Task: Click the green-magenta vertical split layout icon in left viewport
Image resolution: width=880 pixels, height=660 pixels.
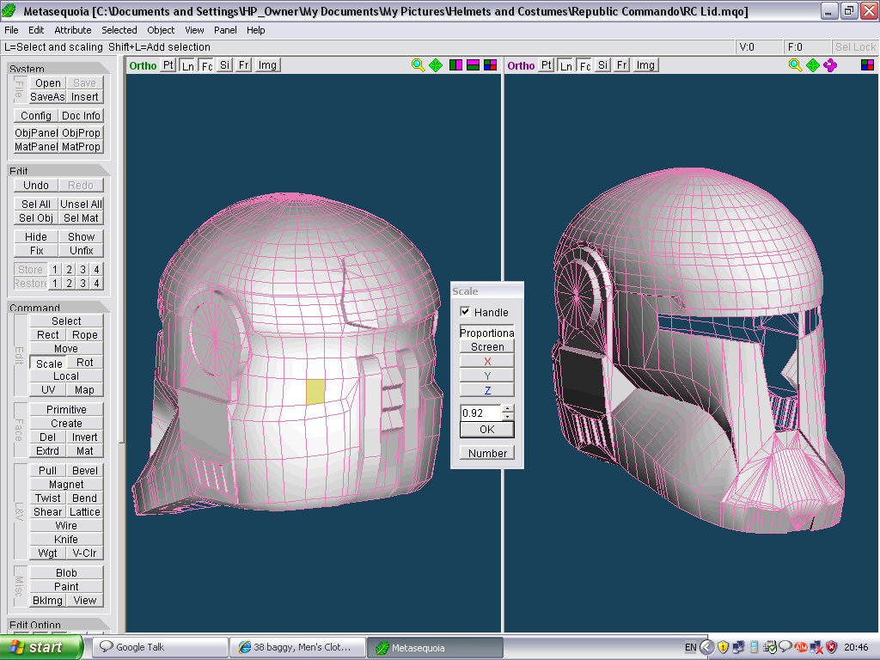Action: (x=455, y=65)
